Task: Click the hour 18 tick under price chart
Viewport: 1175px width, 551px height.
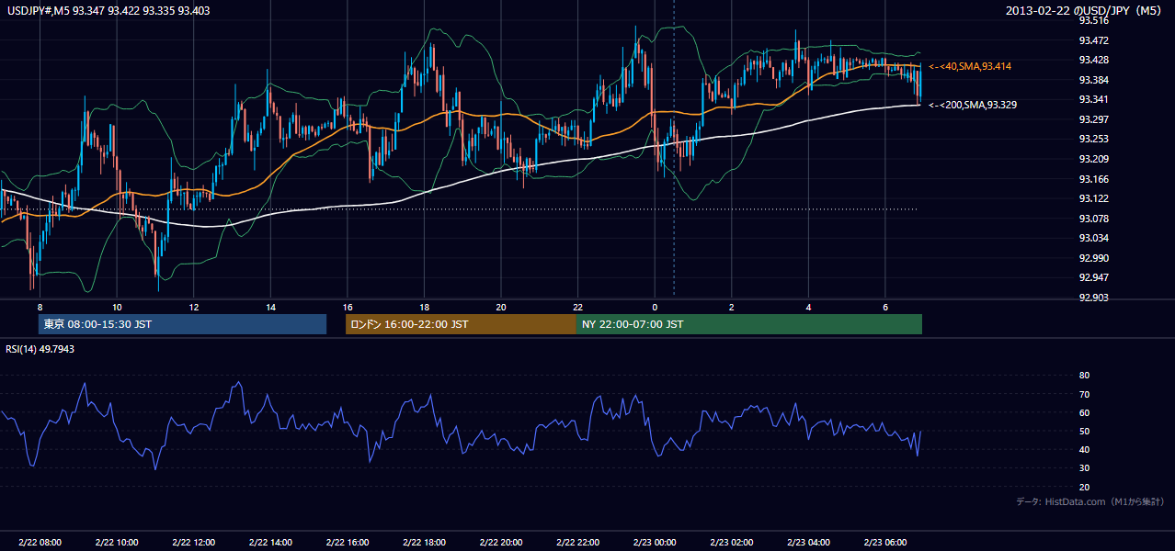Action: [424, 307]
